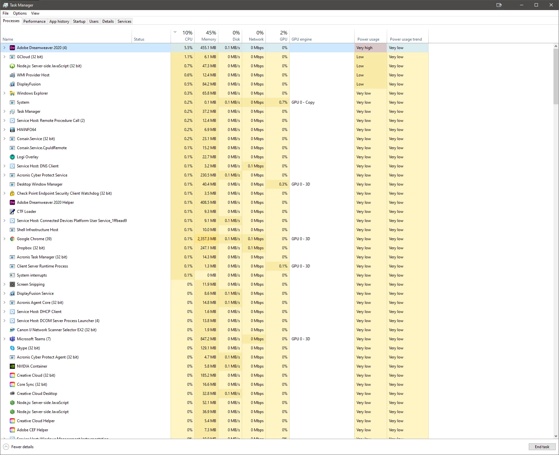Click the Adobe Dreamweaver 2020 process icon
This screenshot has height=455, width=559.
point(12,48)
